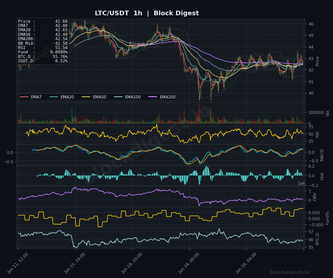Click the 'RSI : 51.54' info line
Viewport: 333px width, 278px height.
[43, 48]
